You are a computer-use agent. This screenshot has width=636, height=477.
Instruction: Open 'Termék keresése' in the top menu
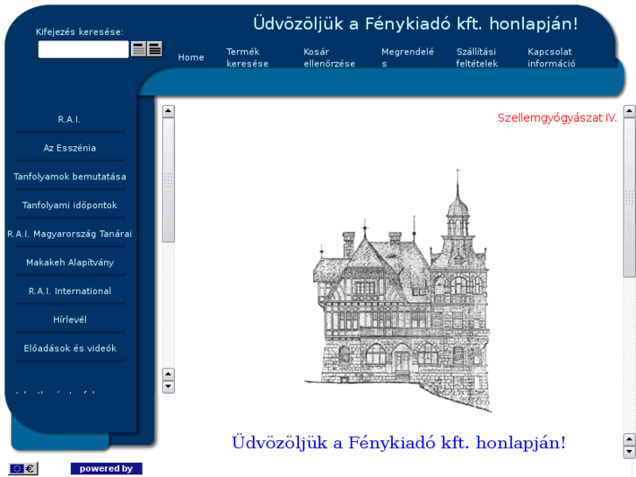click(248, 58)
